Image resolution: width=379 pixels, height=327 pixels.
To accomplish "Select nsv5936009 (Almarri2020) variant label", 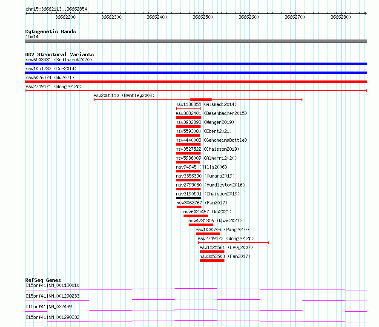I will click(x=206, y=158).
